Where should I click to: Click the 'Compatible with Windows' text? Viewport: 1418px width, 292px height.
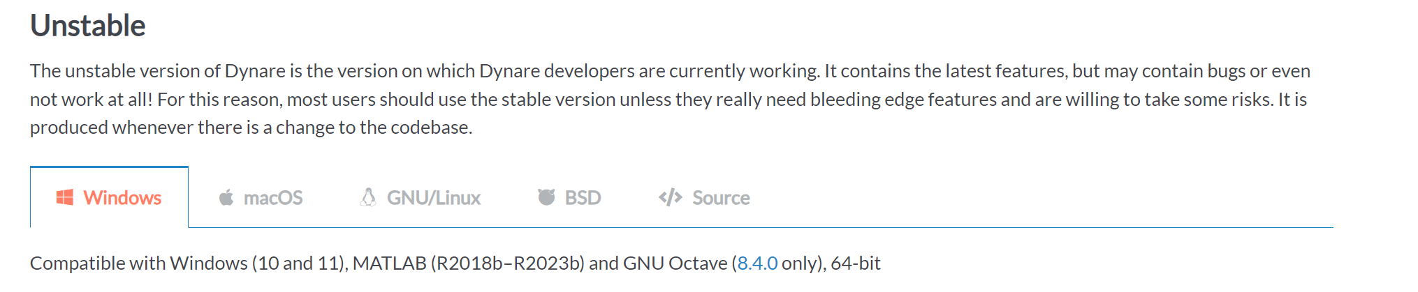(139, 263)
